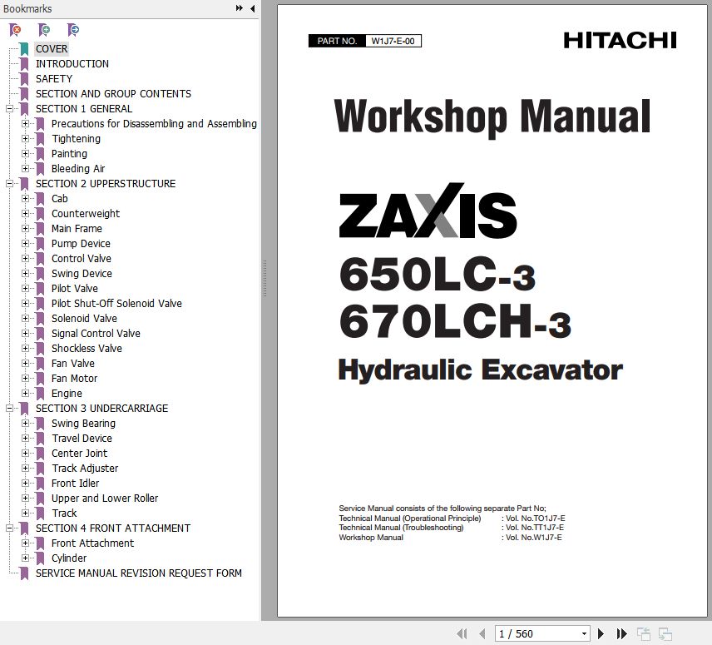Image resolution: width=712 pixels, height=645 pixels.
Task: Open the Front Idler bookmark
Action: click(75, 484)
